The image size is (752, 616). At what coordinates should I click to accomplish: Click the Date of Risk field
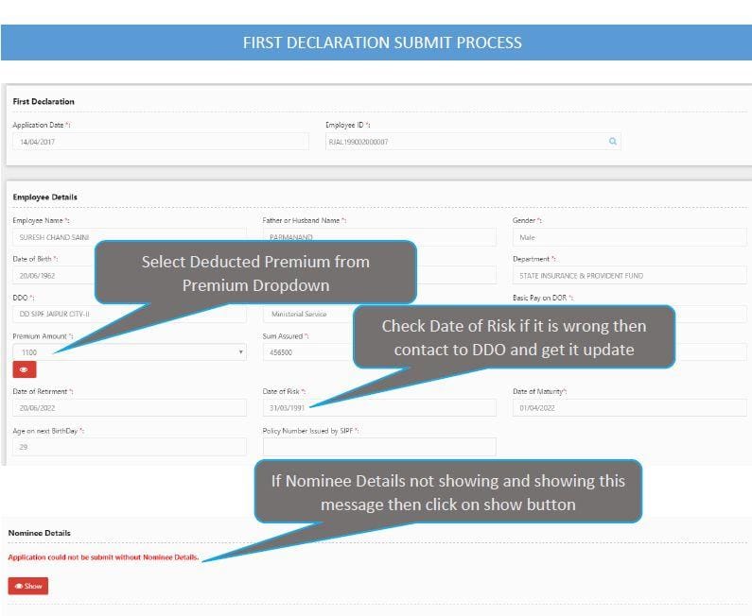point(379,407)
